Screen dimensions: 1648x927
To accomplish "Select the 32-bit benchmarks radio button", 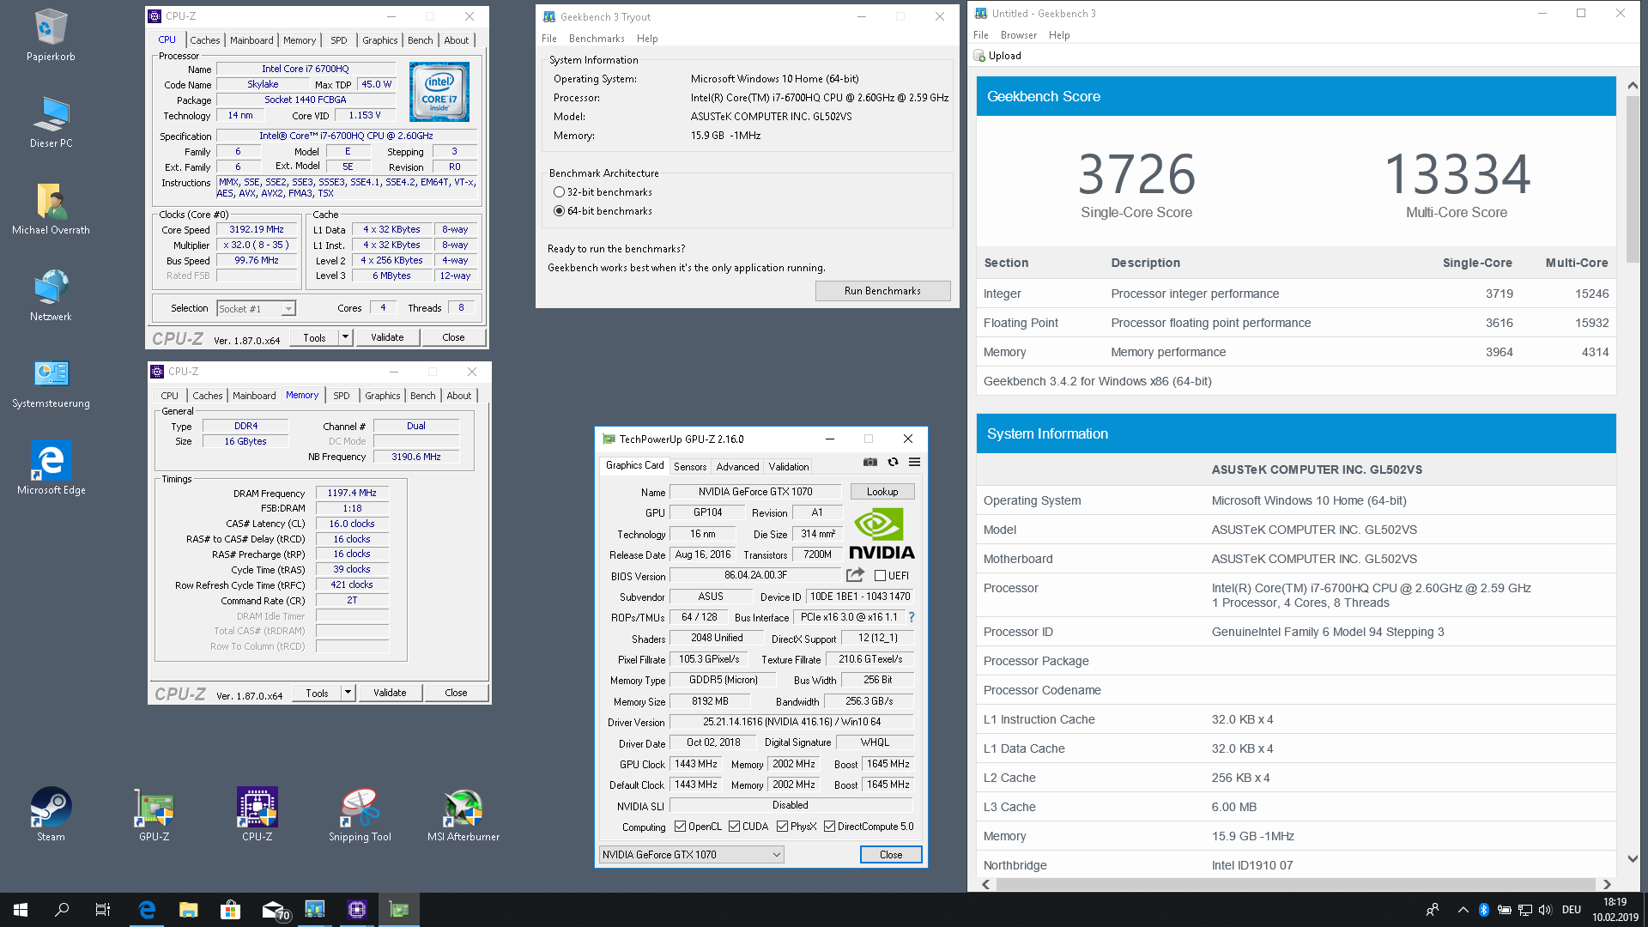I will click(x=559, y=192).
